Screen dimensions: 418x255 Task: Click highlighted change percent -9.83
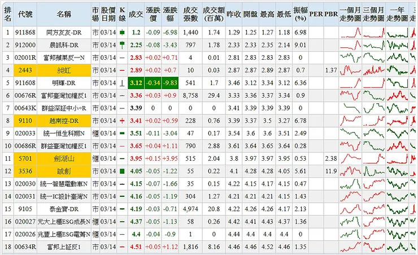(x=170, y=83)
